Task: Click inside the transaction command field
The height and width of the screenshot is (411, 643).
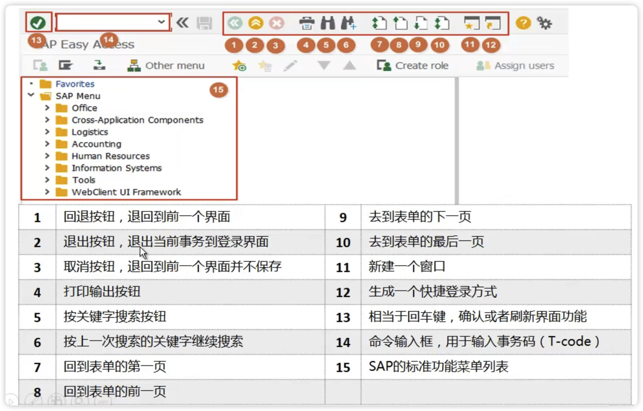Action: 107,22
